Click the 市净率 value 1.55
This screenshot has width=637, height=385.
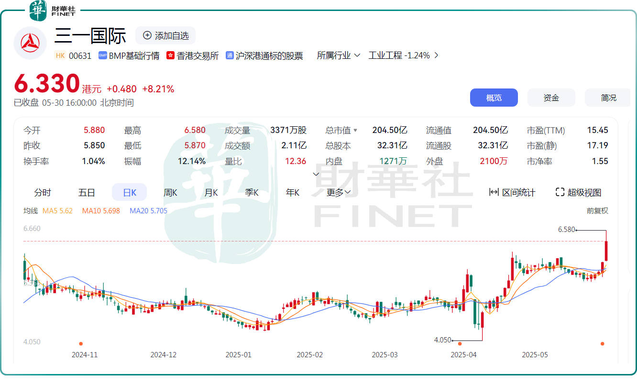(600, 161)
